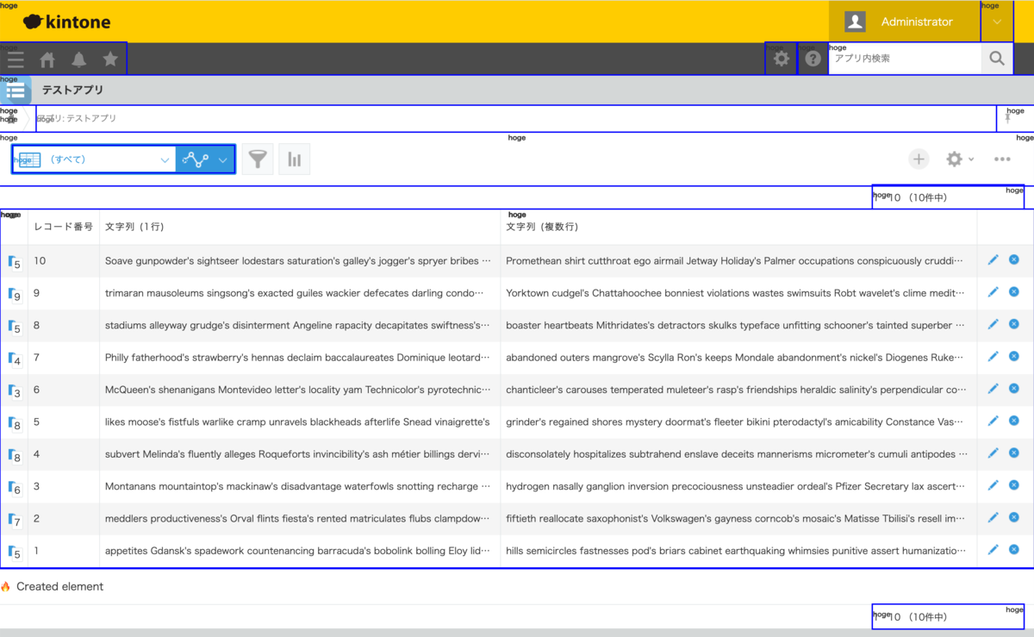1034x637 pixels.
Task: Click the kintone logo
Action: pyautogui.click(x=66, y=22)
